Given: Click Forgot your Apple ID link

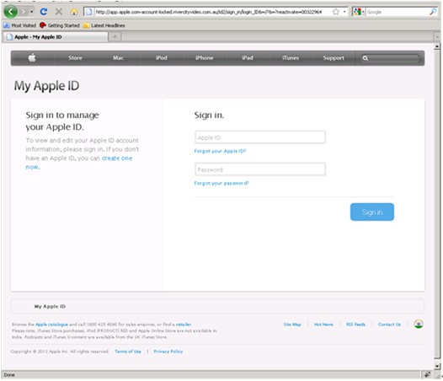Looking at the screenshot, I should 220,151.
